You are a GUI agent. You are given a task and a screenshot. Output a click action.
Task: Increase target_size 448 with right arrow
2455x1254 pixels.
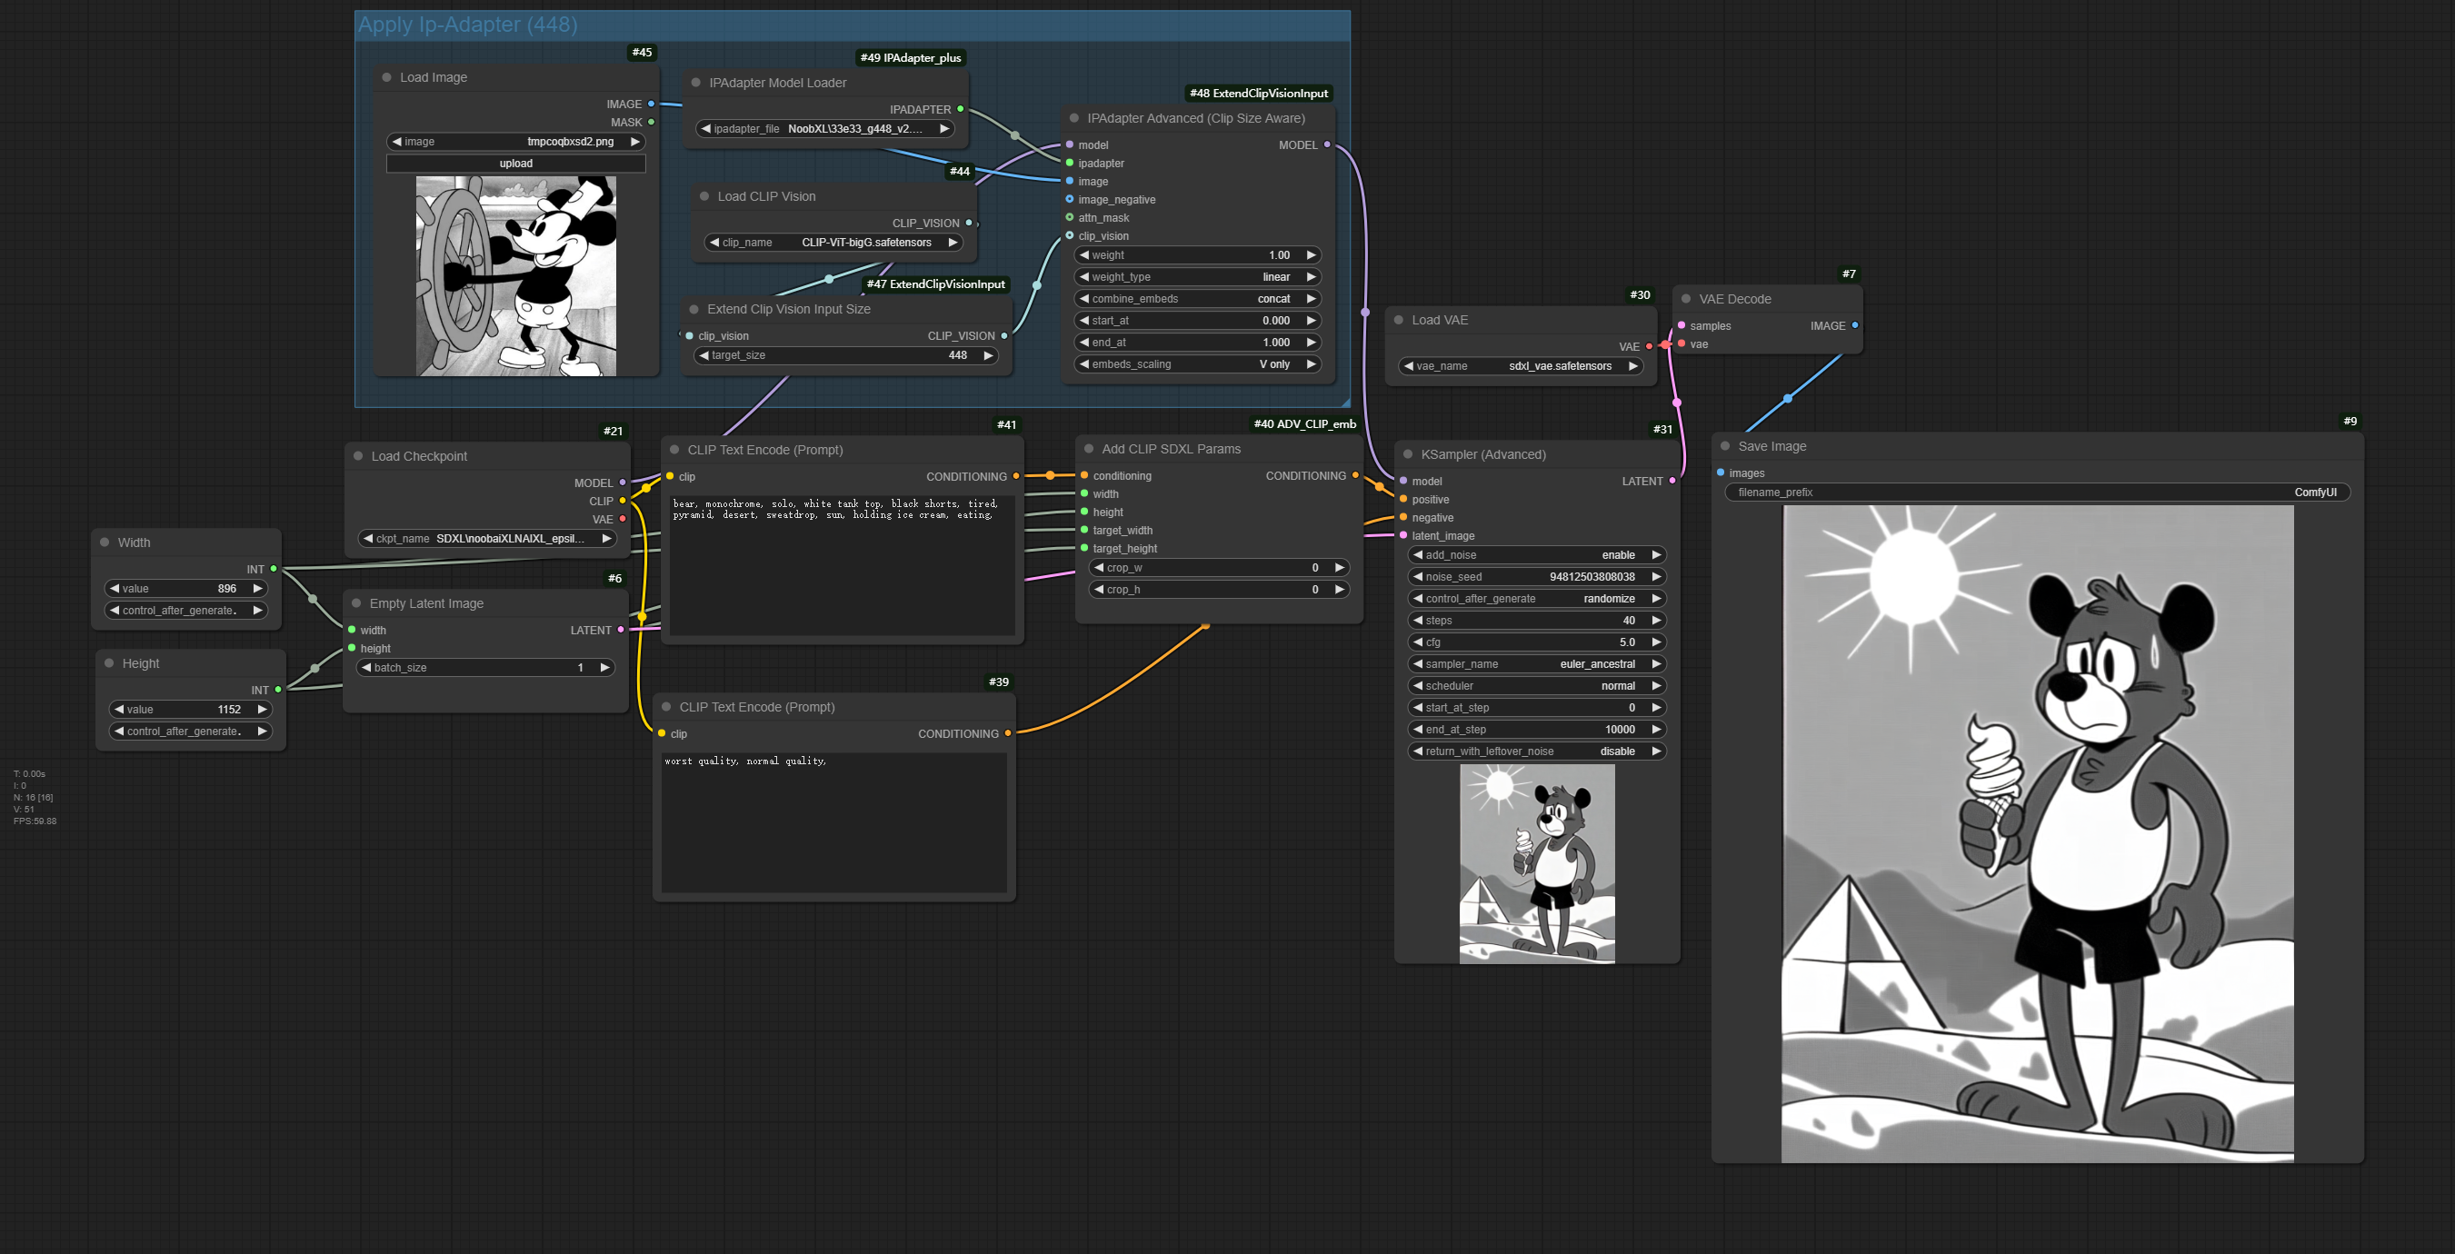(988, 355)
